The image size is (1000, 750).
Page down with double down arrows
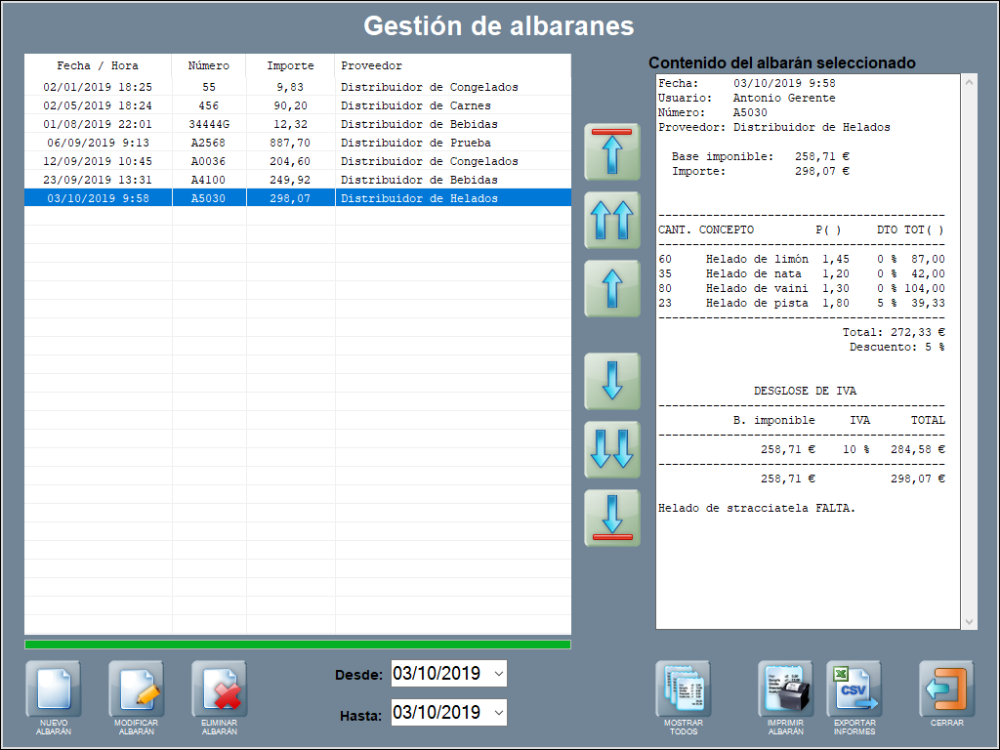pyautogui.click(x=612, y=449)
